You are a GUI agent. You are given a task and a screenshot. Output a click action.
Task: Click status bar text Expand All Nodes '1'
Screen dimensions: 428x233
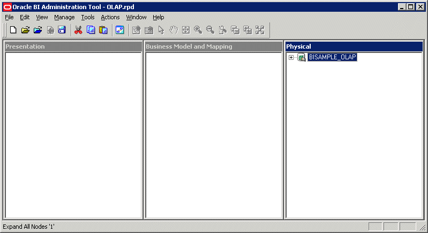[x=29, y=227]
